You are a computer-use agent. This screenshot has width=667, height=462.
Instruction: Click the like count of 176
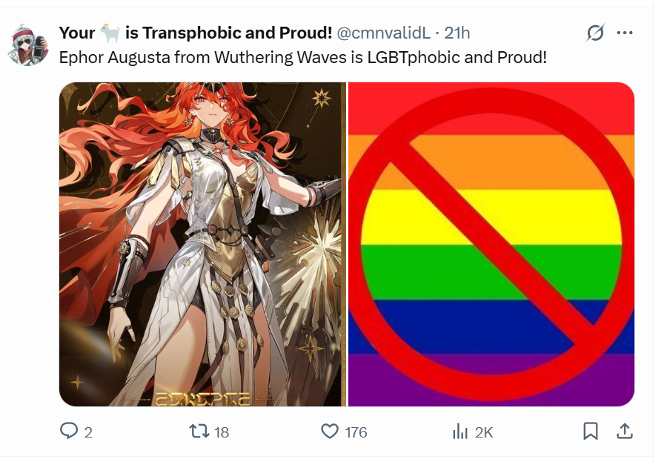(x=356, y=432)
